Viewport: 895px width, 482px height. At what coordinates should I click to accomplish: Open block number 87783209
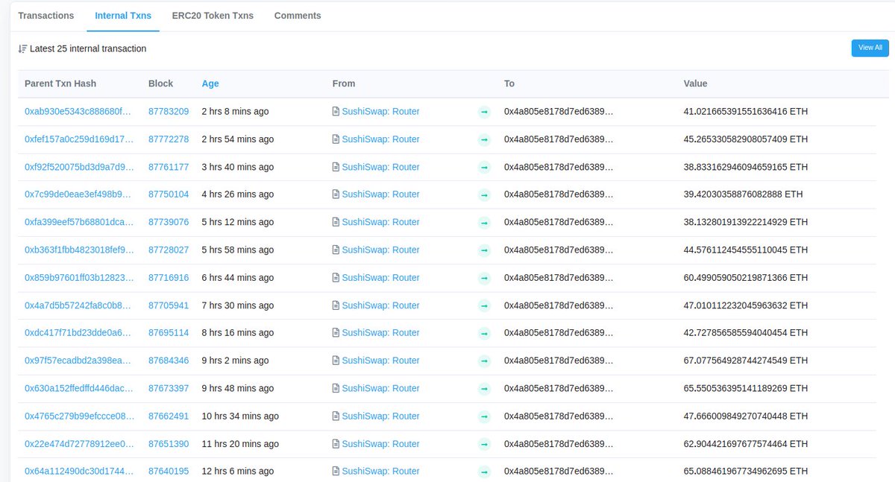point(169,112)
